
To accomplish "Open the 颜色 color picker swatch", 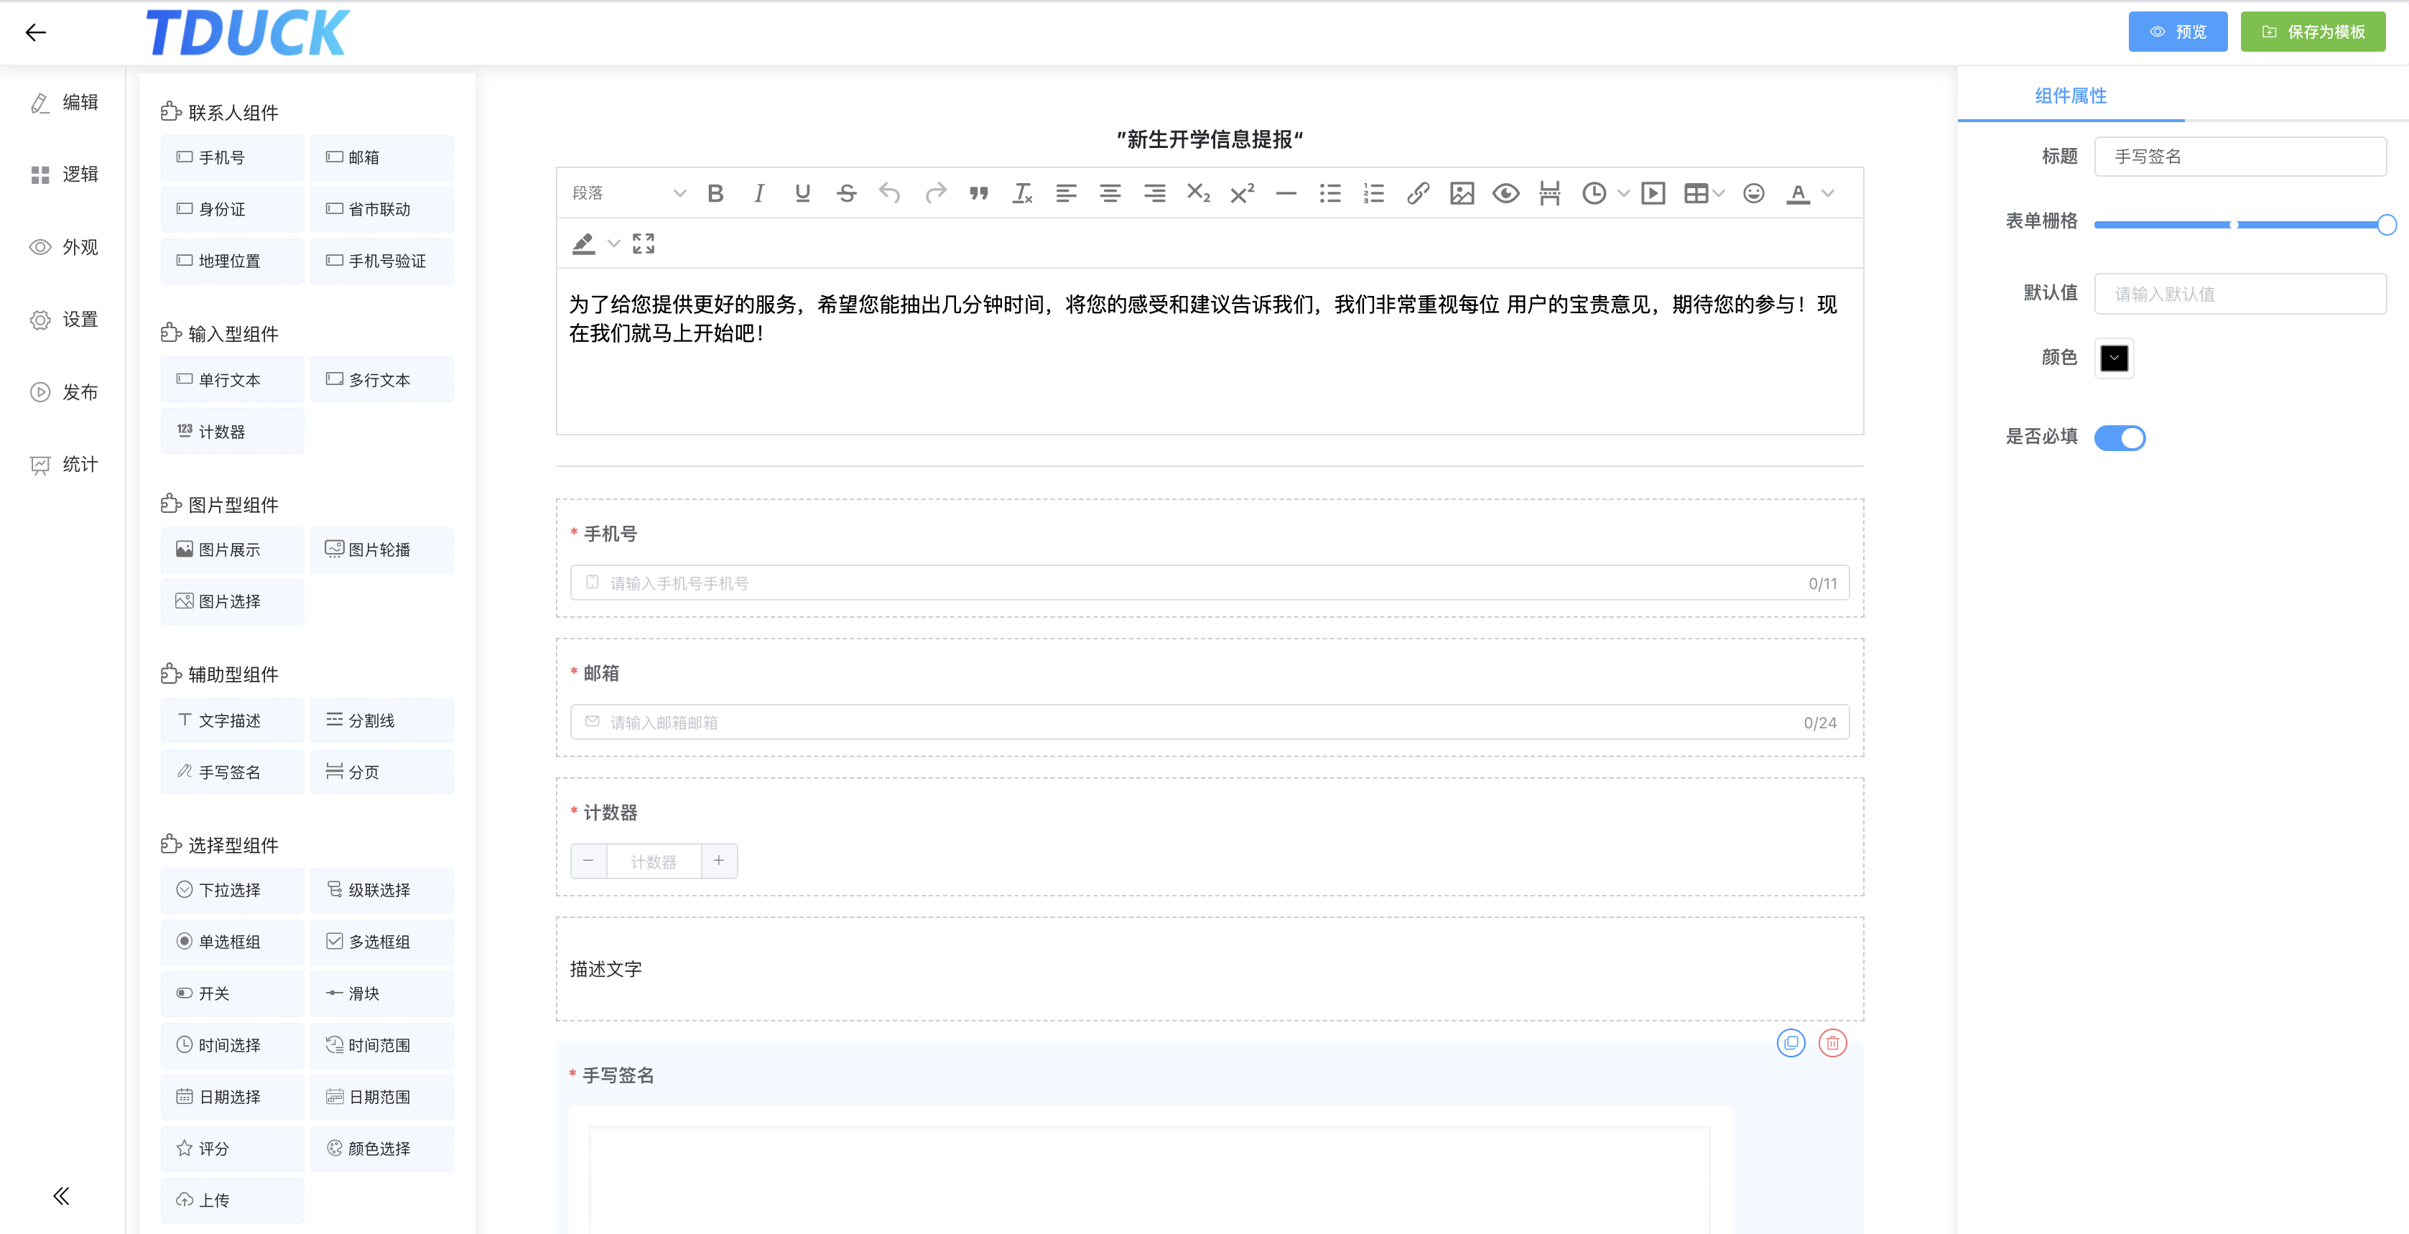I will coord(2114,358).
